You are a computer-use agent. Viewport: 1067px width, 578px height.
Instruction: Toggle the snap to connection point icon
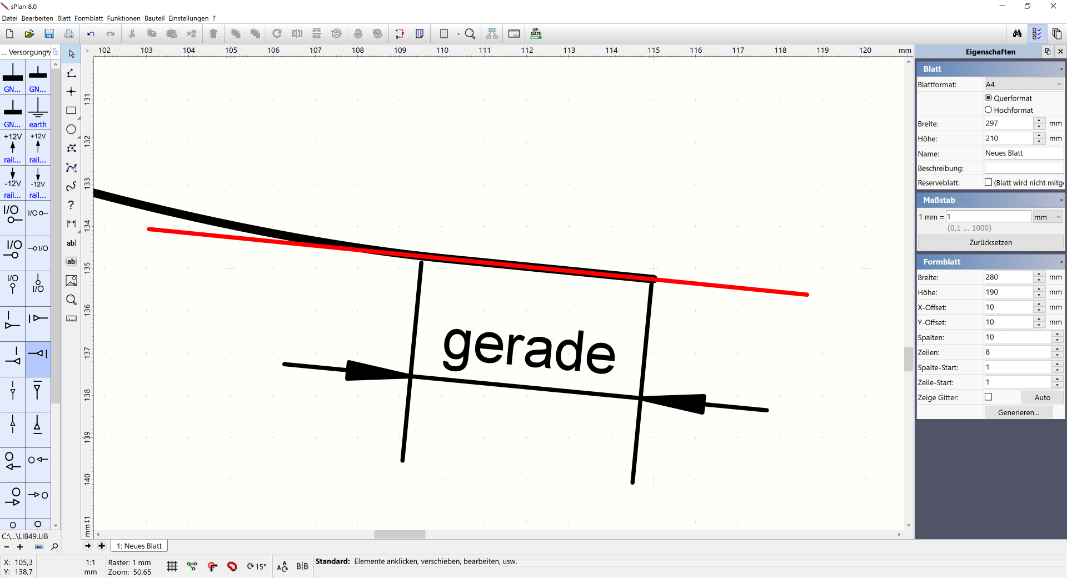click(212, 566)
